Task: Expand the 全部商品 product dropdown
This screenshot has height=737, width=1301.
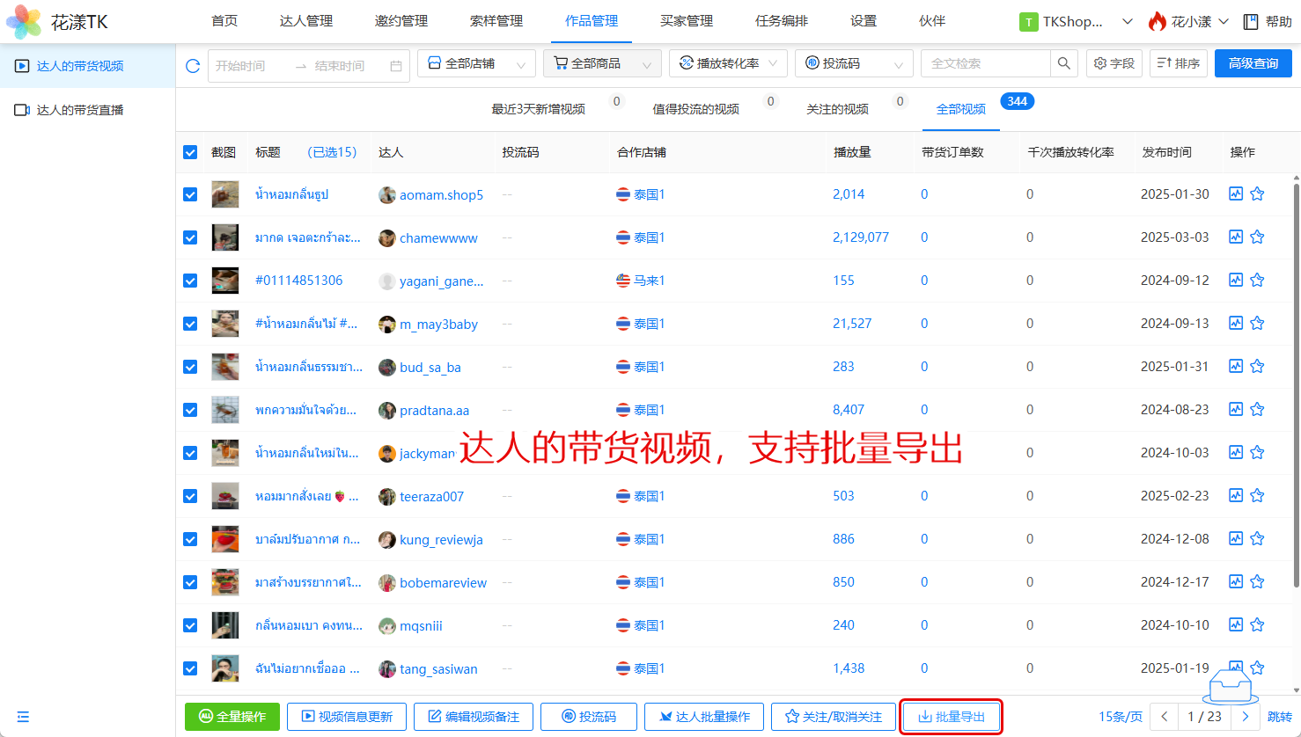Action: click(602, 64)
